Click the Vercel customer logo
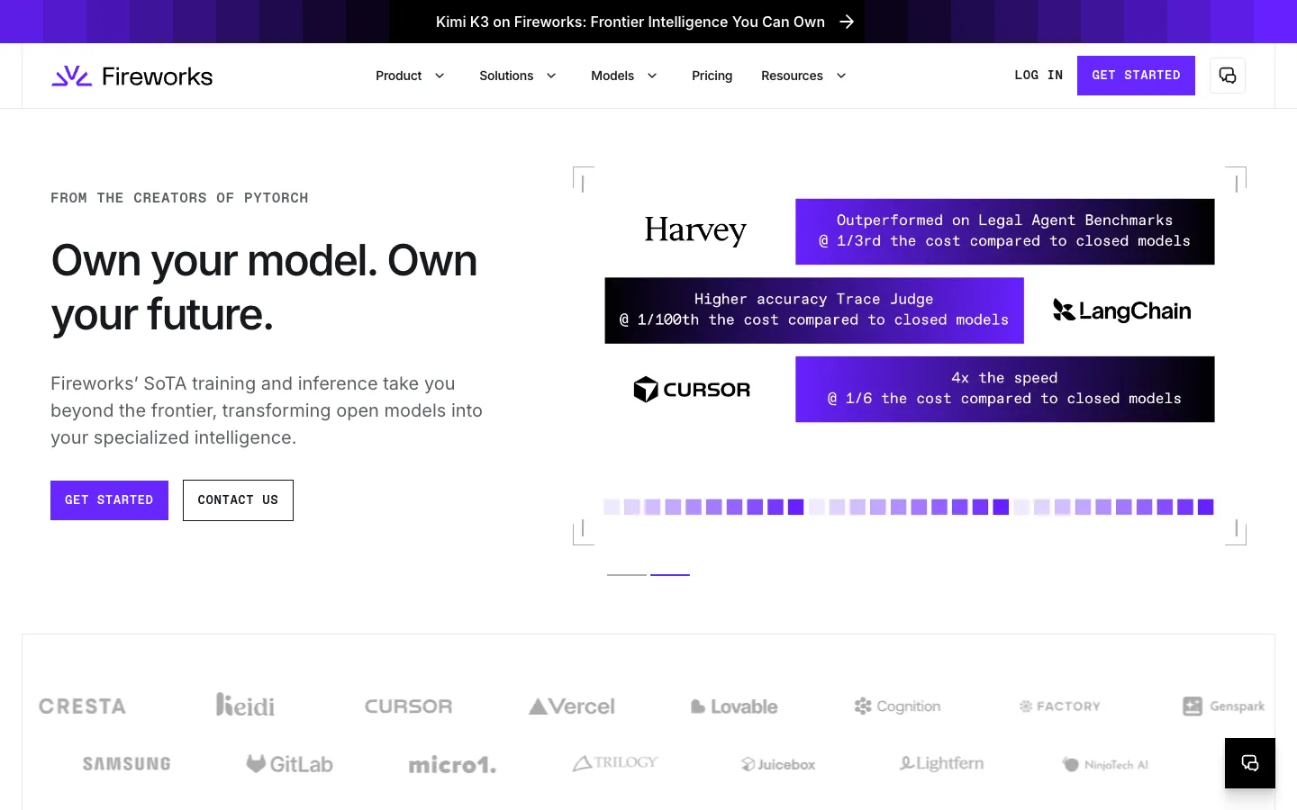 [x=572, y=706]
